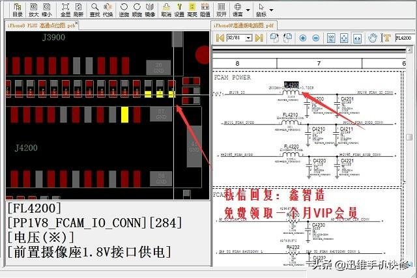Viewport: 417px width, 278px height.
Task: Click the [FL4200] info line
Action: 34,208
